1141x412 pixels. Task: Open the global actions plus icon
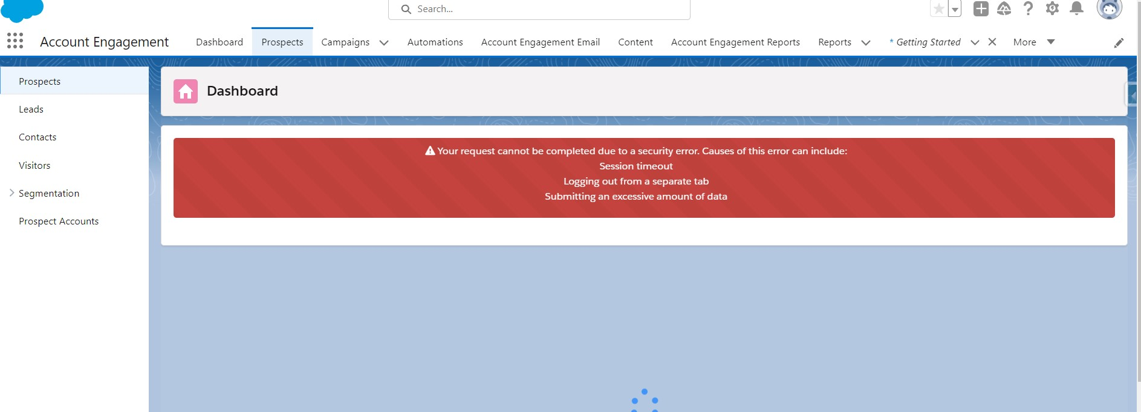coord(981,8)
